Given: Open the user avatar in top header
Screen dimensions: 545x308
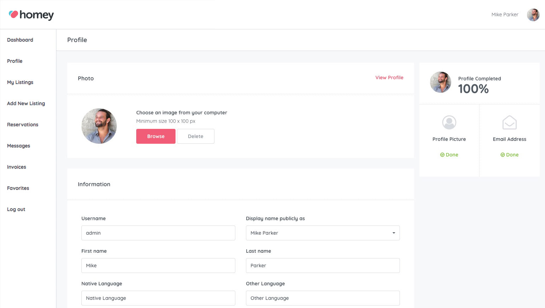Looking at the screenshot, I should (533, 15).
